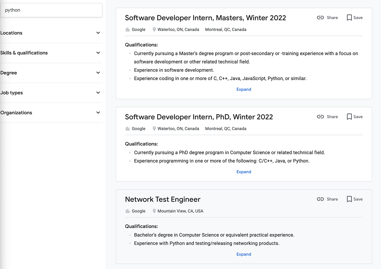381x269 pixels.
Task: Click bookmark icon on Masters intern job
Action: tap(349, 18)
